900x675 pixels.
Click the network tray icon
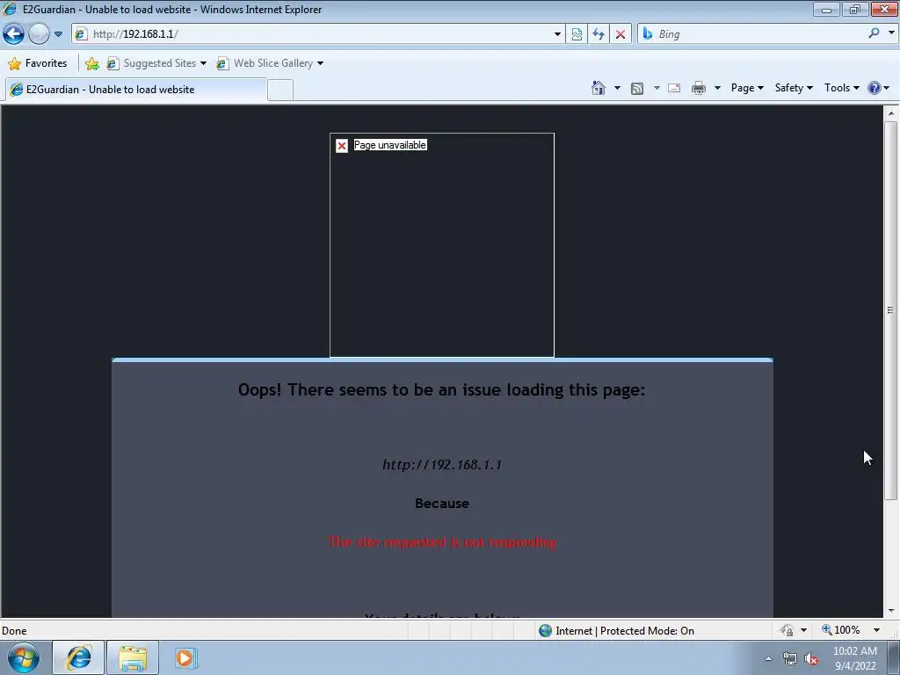(x=790, y=659)
